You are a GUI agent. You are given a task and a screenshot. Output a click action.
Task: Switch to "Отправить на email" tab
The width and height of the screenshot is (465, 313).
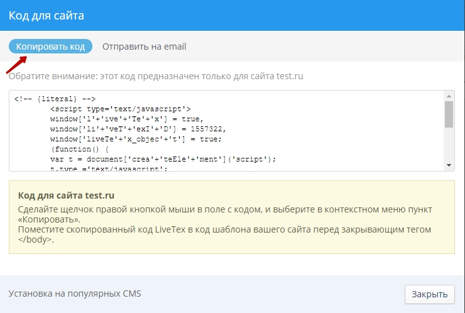coord(144,47)
